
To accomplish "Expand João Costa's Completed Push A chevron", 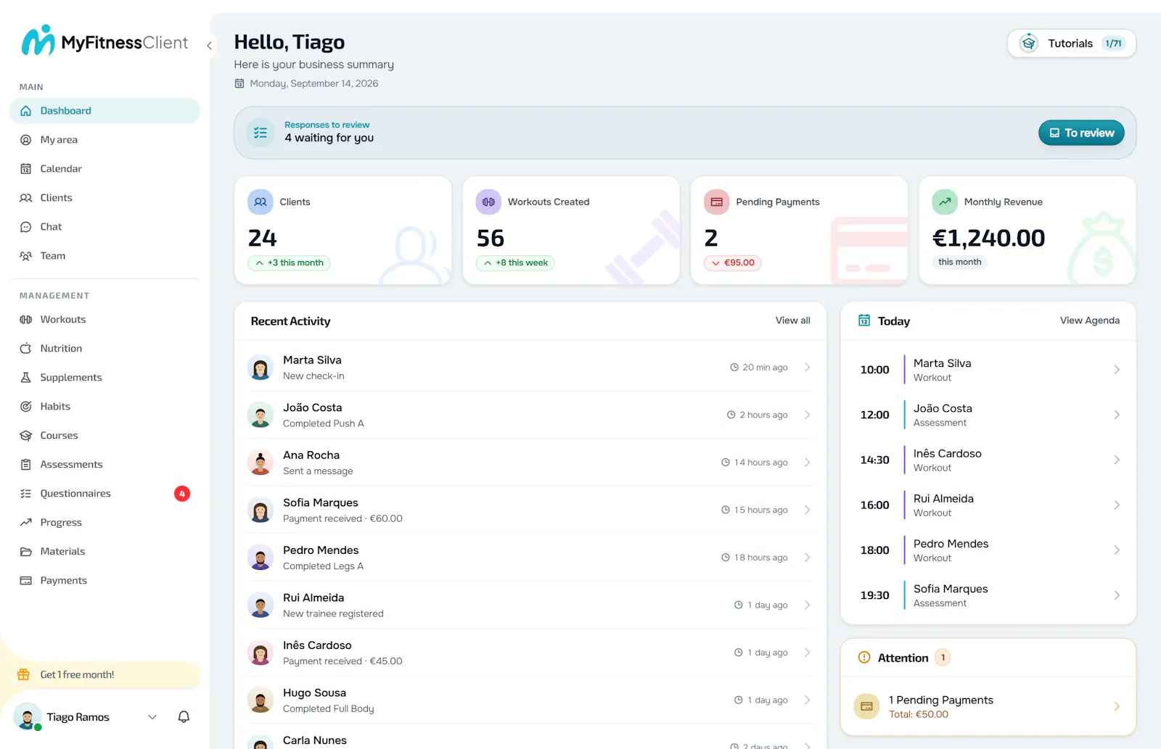I will (807, 415).
